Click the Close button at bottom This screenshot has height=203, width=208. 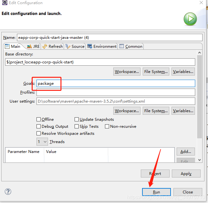[188, 192]
